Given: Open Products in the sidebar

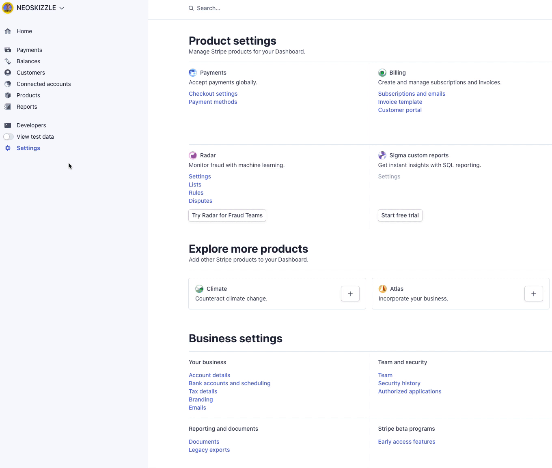Looking at the screenshot, I should point(28,95).
